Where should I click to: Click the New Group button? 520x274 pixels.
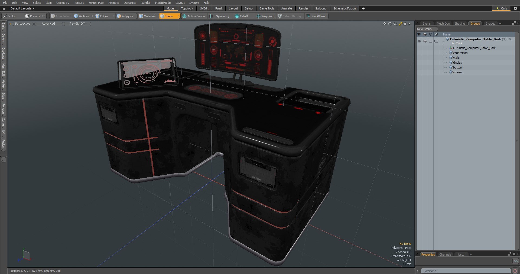click(x=427, y=29)
